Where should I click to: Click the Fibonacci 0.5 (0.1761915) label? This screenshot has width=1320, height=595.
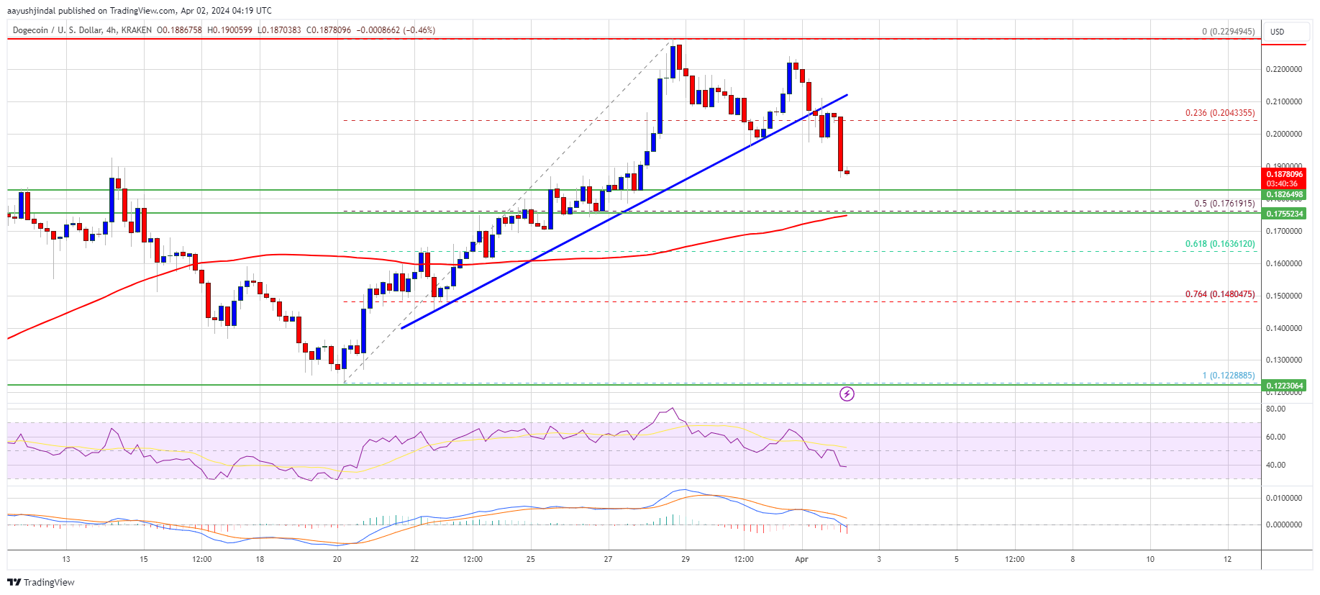tap(1224, 204)
